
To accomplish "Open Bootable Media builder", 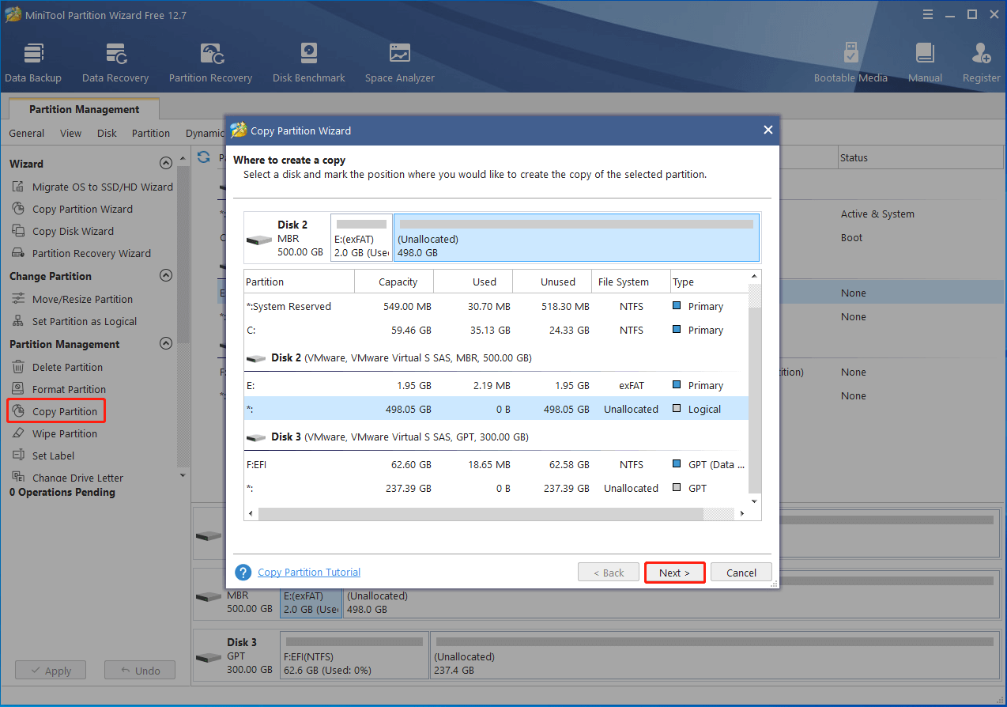I will [850, 63].
